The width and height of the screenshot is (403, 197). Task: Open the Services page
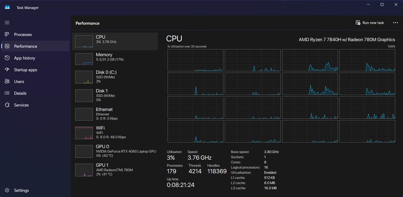pos(35,105)
